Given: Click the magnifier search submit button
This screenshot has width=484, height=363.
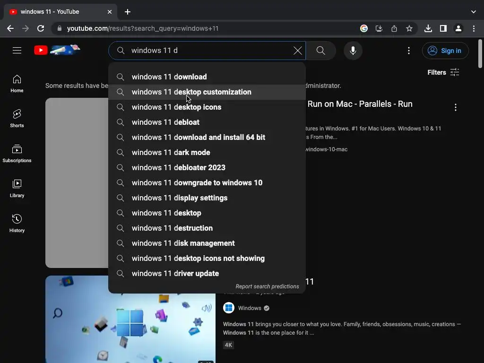Looking at the screenshot, I should [x=321, y=51].
